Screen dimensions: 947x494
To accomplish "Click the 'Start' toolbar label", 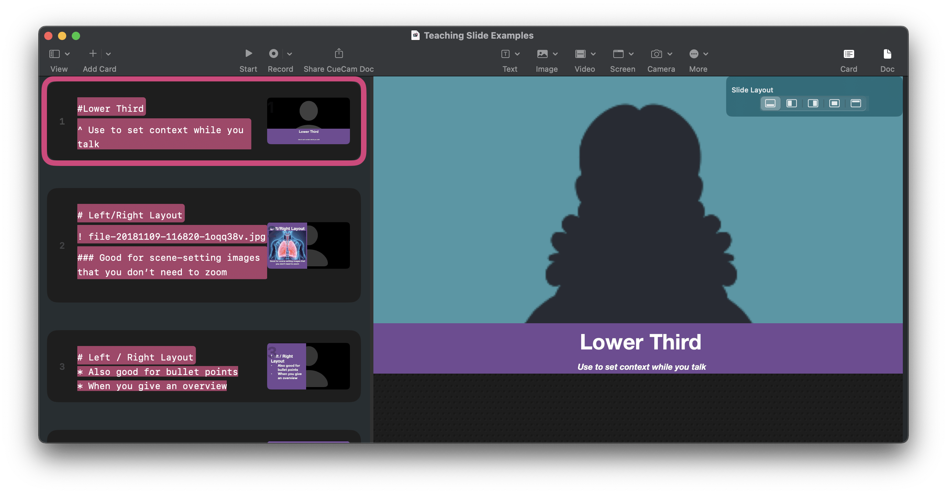I will click(248, 69).
